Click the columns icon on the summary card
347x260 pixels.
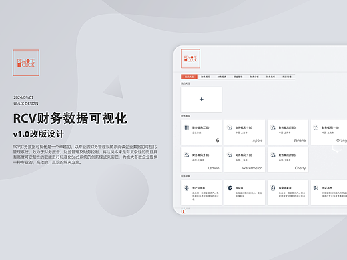(x=187, y=127)
